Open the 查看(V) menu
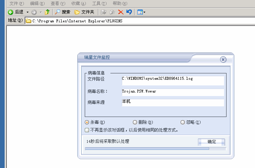The image size is (255, 168). (x=58, y=4)
